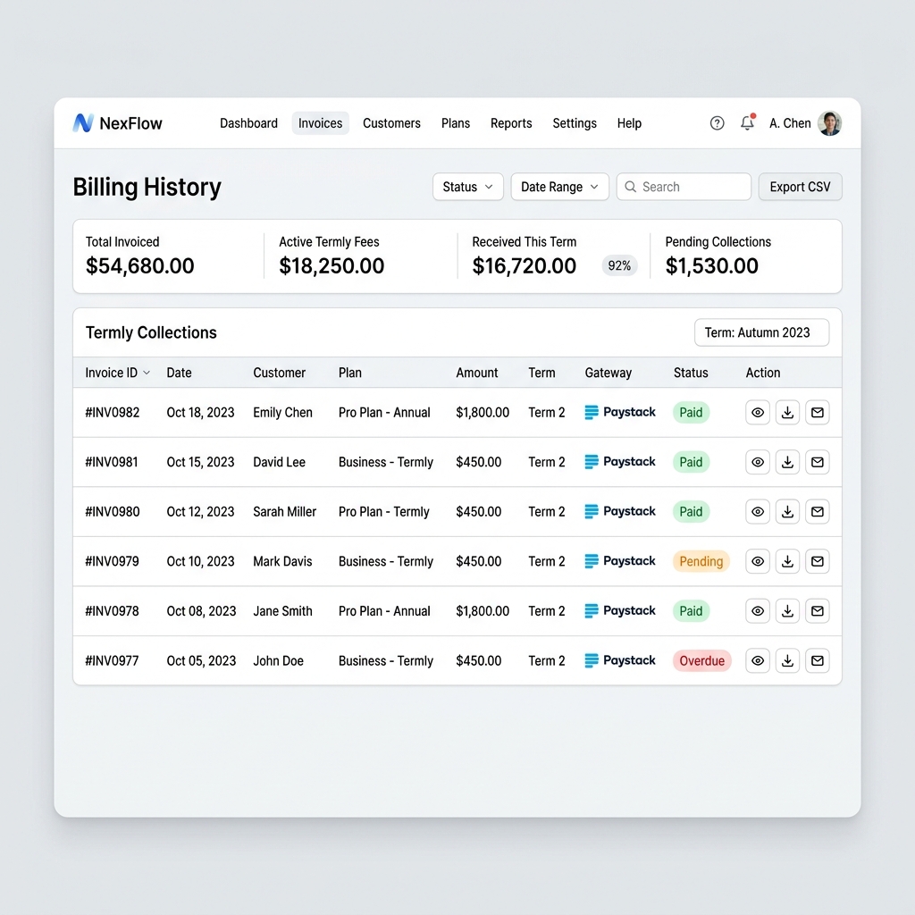Click date Oct 10, 2023
The image size is (915, 915).
click(x=200, y=561)
